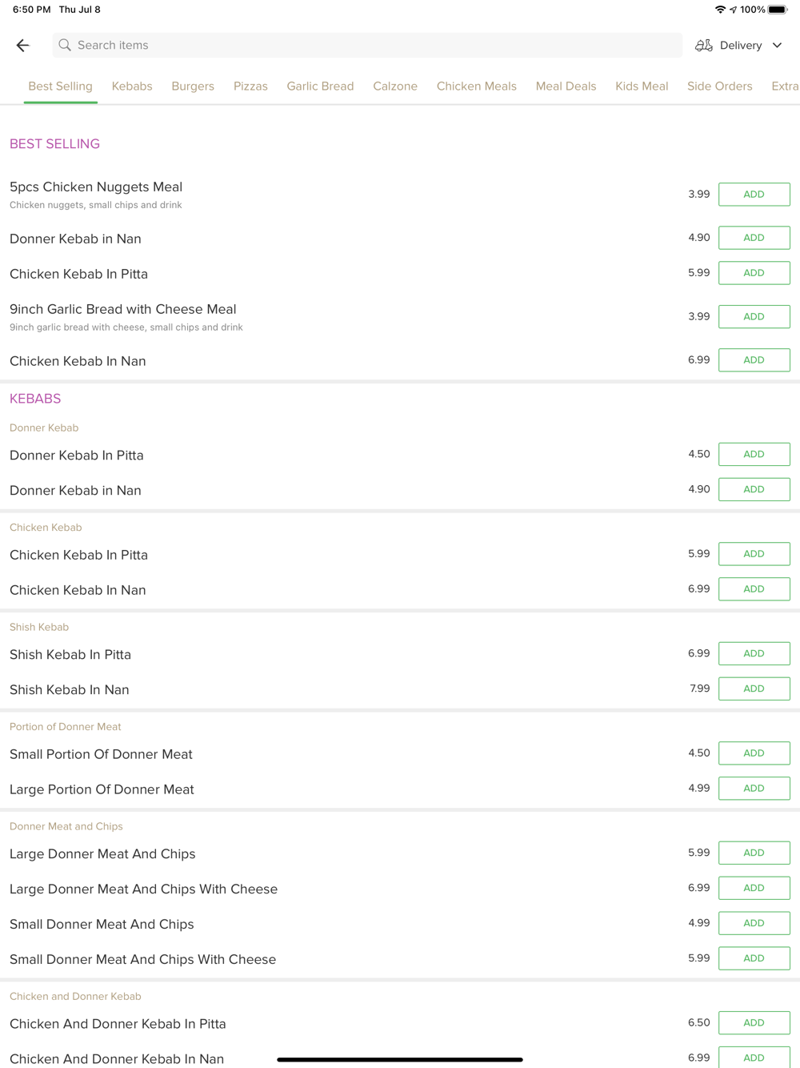The height and width of the screenshot is (1068, 800).
Task: Expand the Delivery dropdown chevron
Action: [x=777, y=46]
